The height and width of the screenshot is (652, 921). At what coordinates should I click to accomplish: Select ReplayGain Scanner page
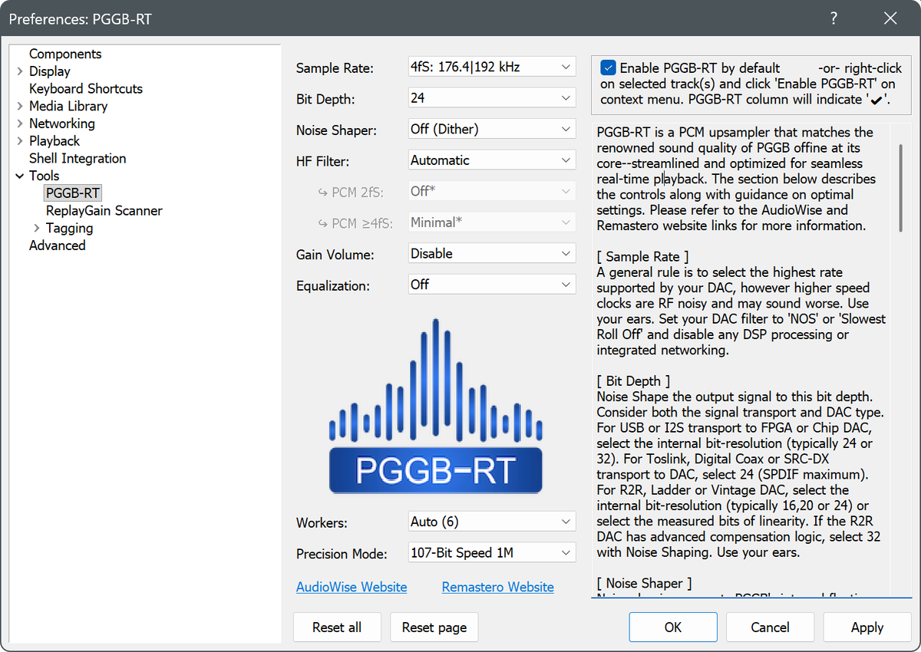(x=104, y=210)
